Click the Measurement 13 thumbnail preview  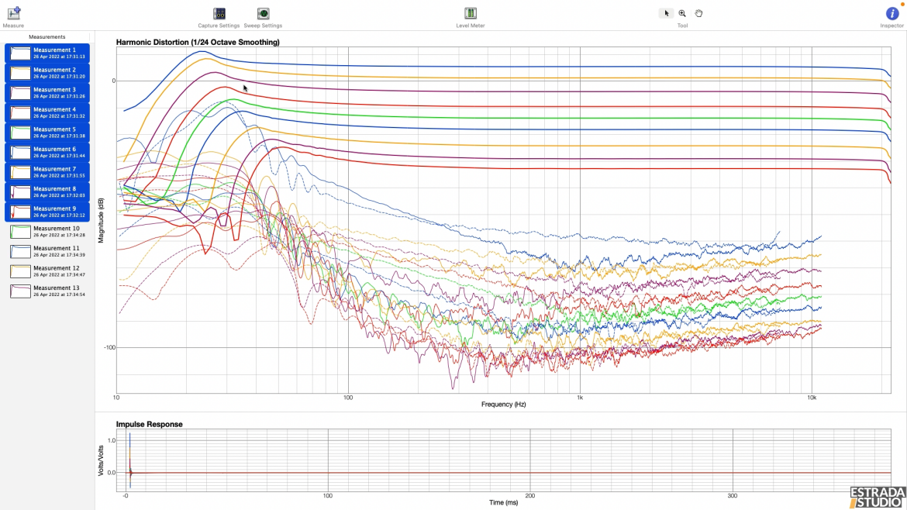coord(20,291)
